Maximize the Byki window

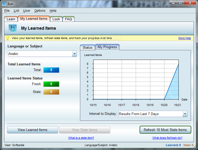[x=180, y=3]
